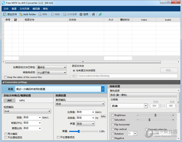Sort by size (大小) column header
The height and width of the screenshot is (142, 182).
click(111, 20)
